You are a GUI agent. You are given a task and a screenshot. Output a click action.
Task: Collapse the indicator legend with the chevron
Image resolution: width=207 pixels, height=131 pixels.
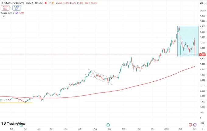[3, 17]
